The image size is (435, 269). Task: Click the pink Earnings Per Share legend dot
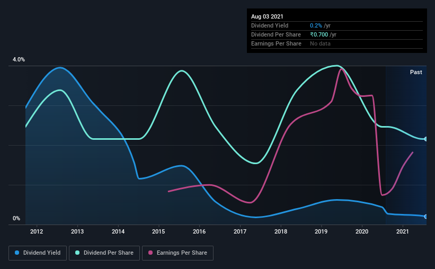tap(150, 253)
